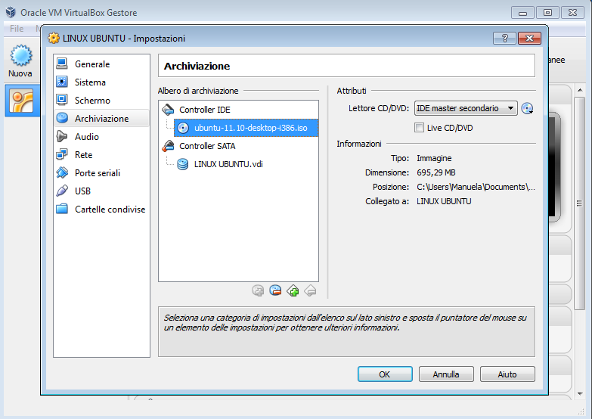Image resolution: width=592 pixels, height=419 pixels.
Task: Maximize the VirtualBox Gestore window
Action: (547, 12)
